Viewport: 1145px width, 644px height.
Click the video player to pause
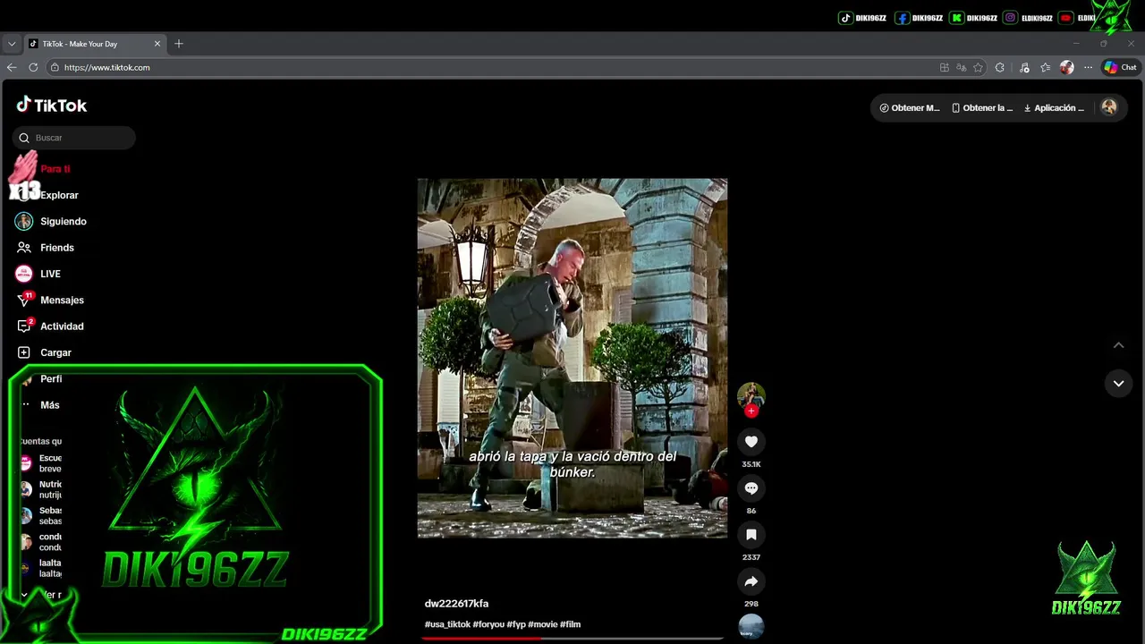click(572, 358)
